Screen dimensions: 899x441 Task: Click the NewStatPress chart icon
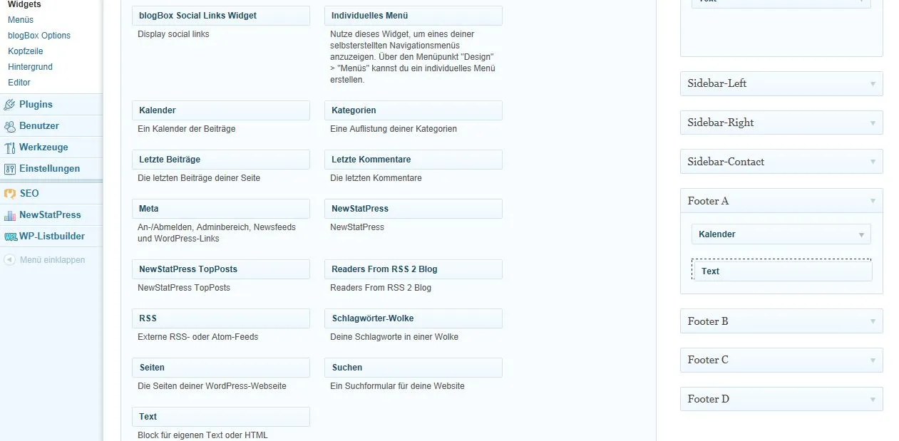(x=9, y=215)
